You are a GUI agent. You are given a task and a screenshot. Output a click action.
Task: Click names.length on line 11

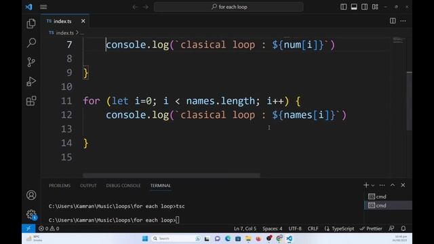220,101
